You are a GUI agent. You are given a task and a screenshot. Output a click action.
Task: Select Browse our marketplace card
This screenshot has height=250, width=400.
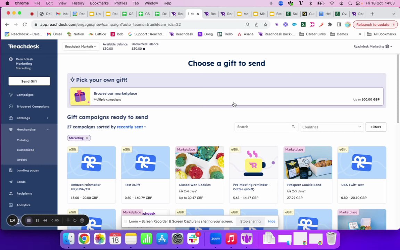[226, 97]
